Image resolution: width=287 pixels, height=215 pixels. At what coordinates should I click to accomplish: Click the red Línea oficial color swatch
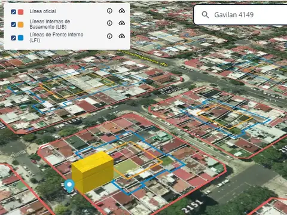point(20,12)
